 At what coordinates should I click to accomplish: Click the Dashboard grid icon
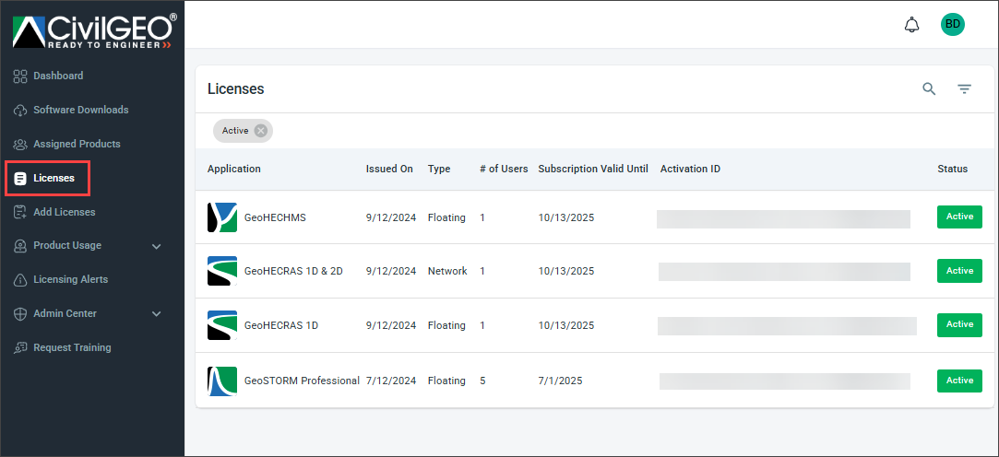point(19,76)
